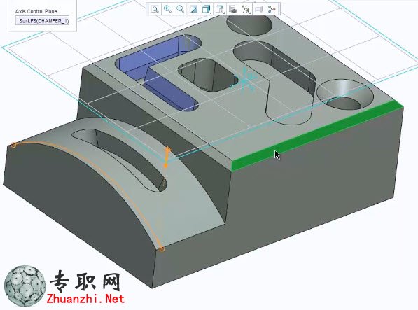418x310 pixels.
Task: Click the Zoom In magnifier icon
Action: (x=167, y=9)
